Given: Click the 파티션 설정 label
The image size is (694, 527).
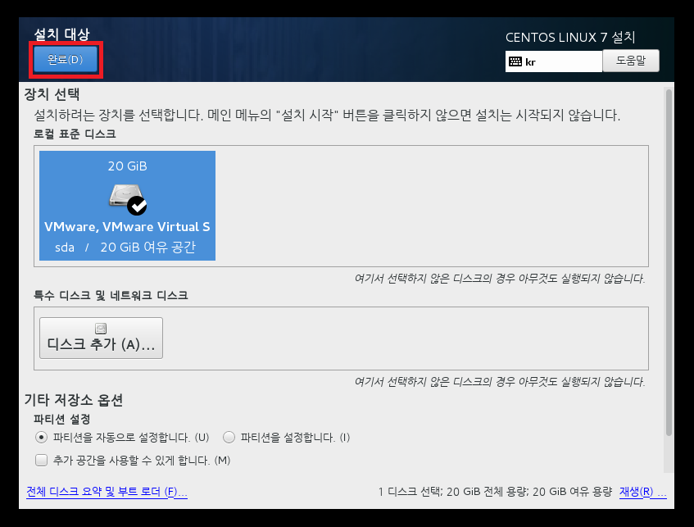Looking at the screenshot, I should [62, 419].
